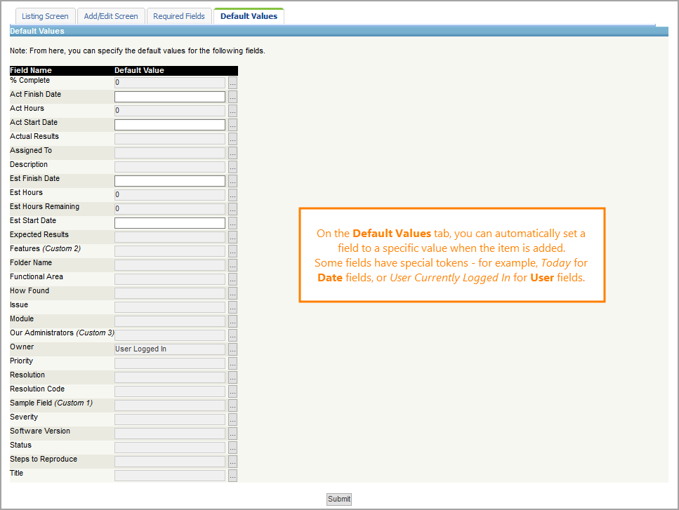Screen dimensions: 679x510
Task: Open the value picker for Owner
Action: coord(232,349)
